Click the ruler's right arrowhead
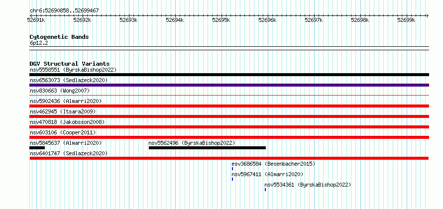Screen dimensions: 443x209 tap(427, 15)
